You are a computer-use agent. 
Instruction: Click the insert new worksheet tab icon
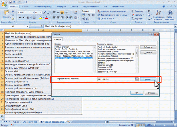(69, 122)
